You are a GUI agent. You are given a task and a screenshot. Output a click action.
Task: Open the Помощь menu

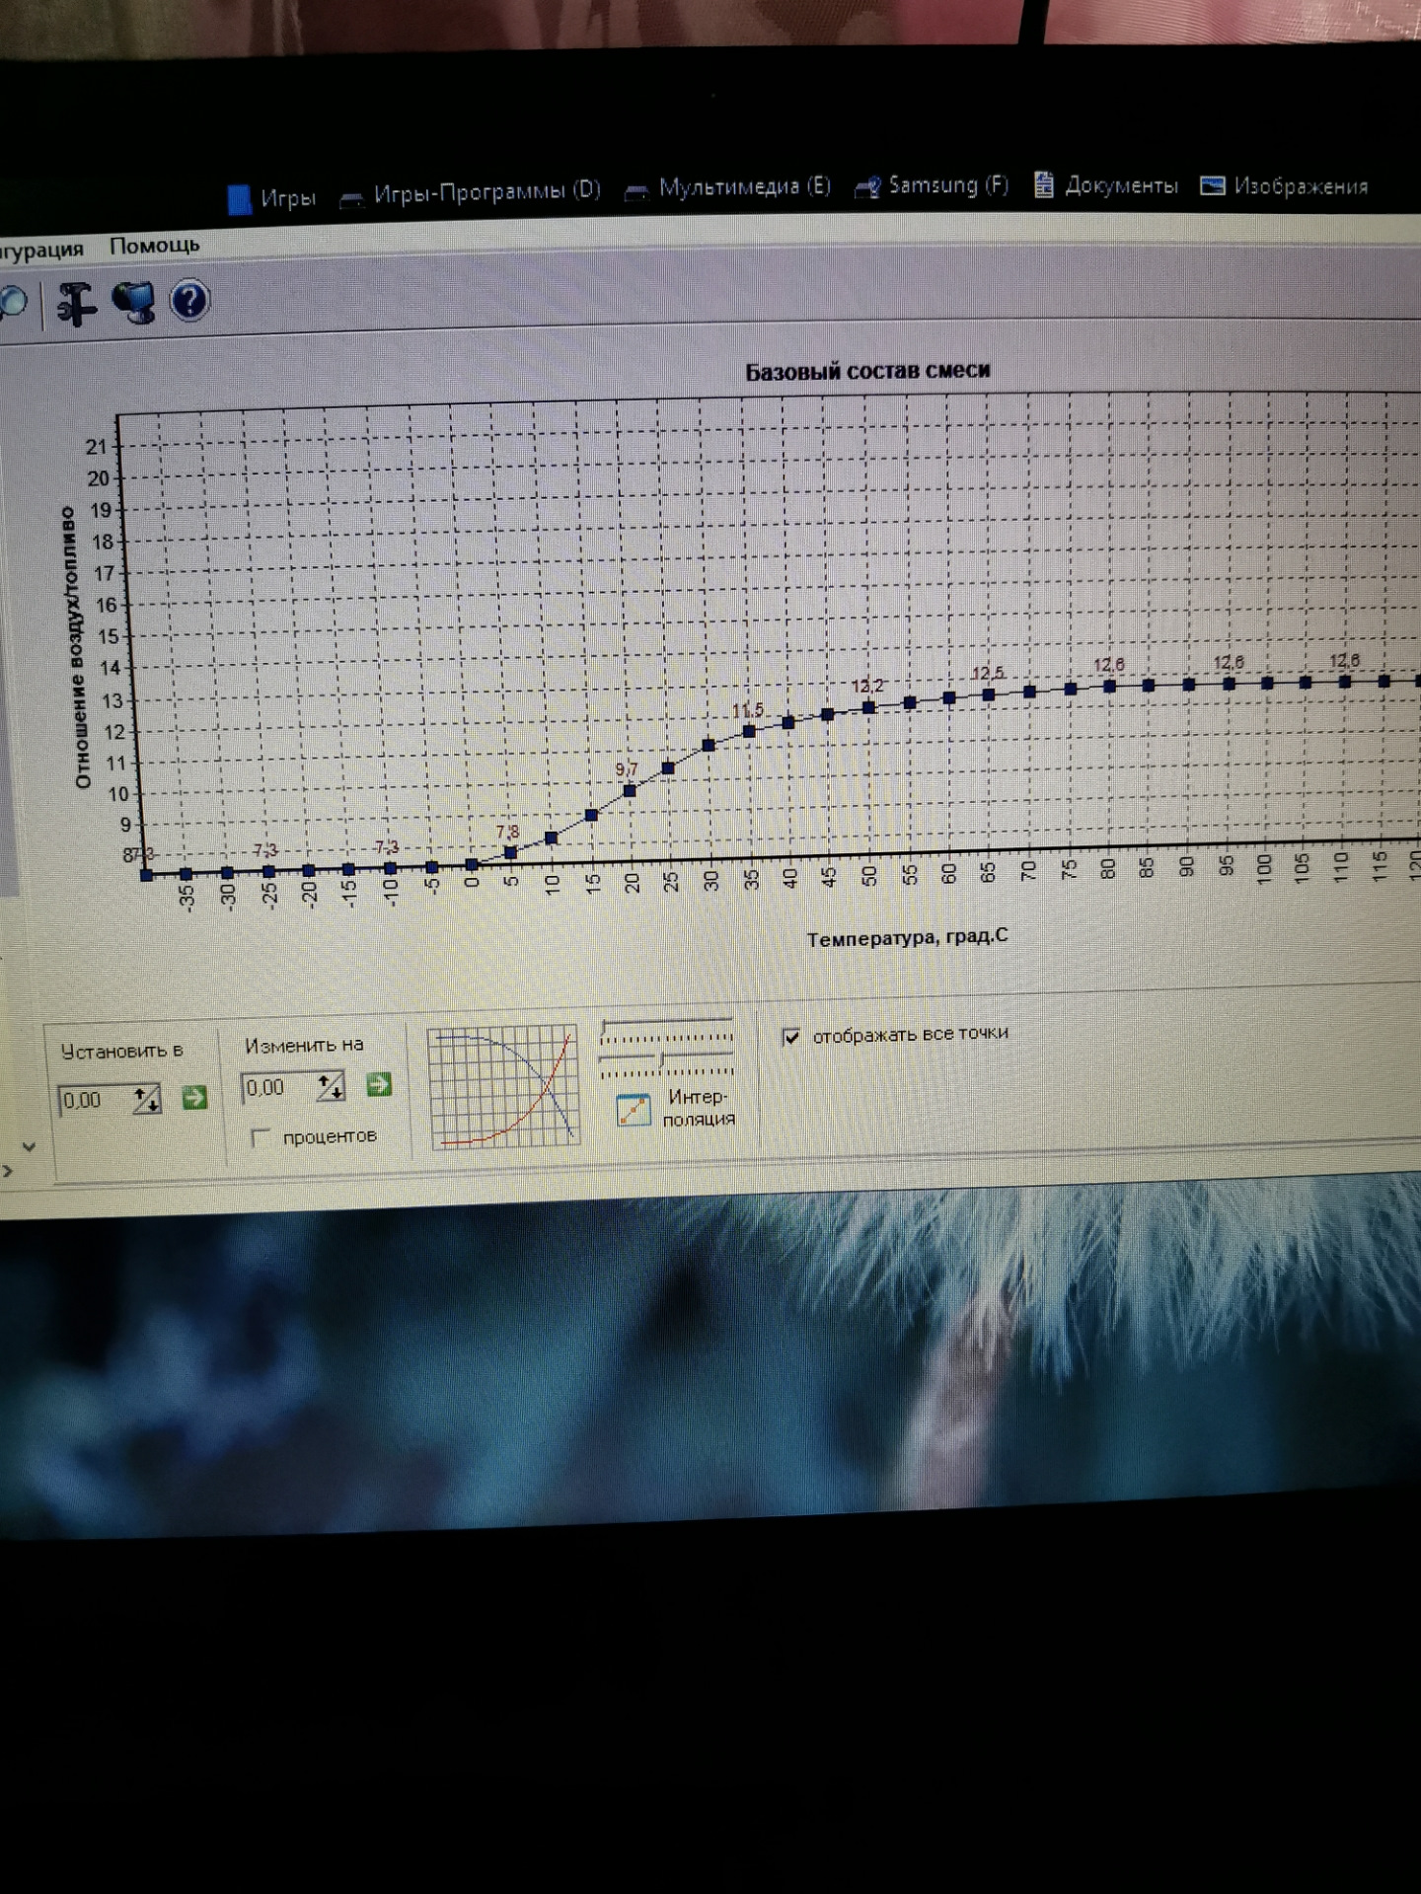155,245
